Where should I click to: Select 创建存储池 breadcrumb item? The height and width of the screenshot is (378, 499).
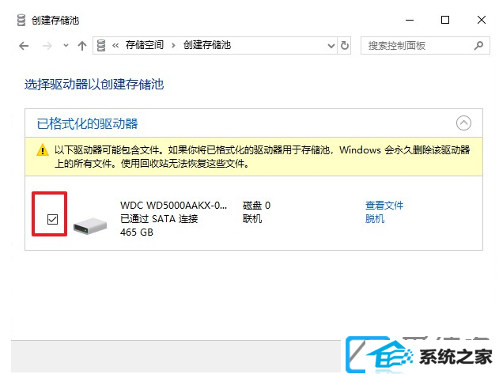pos(207,45)
